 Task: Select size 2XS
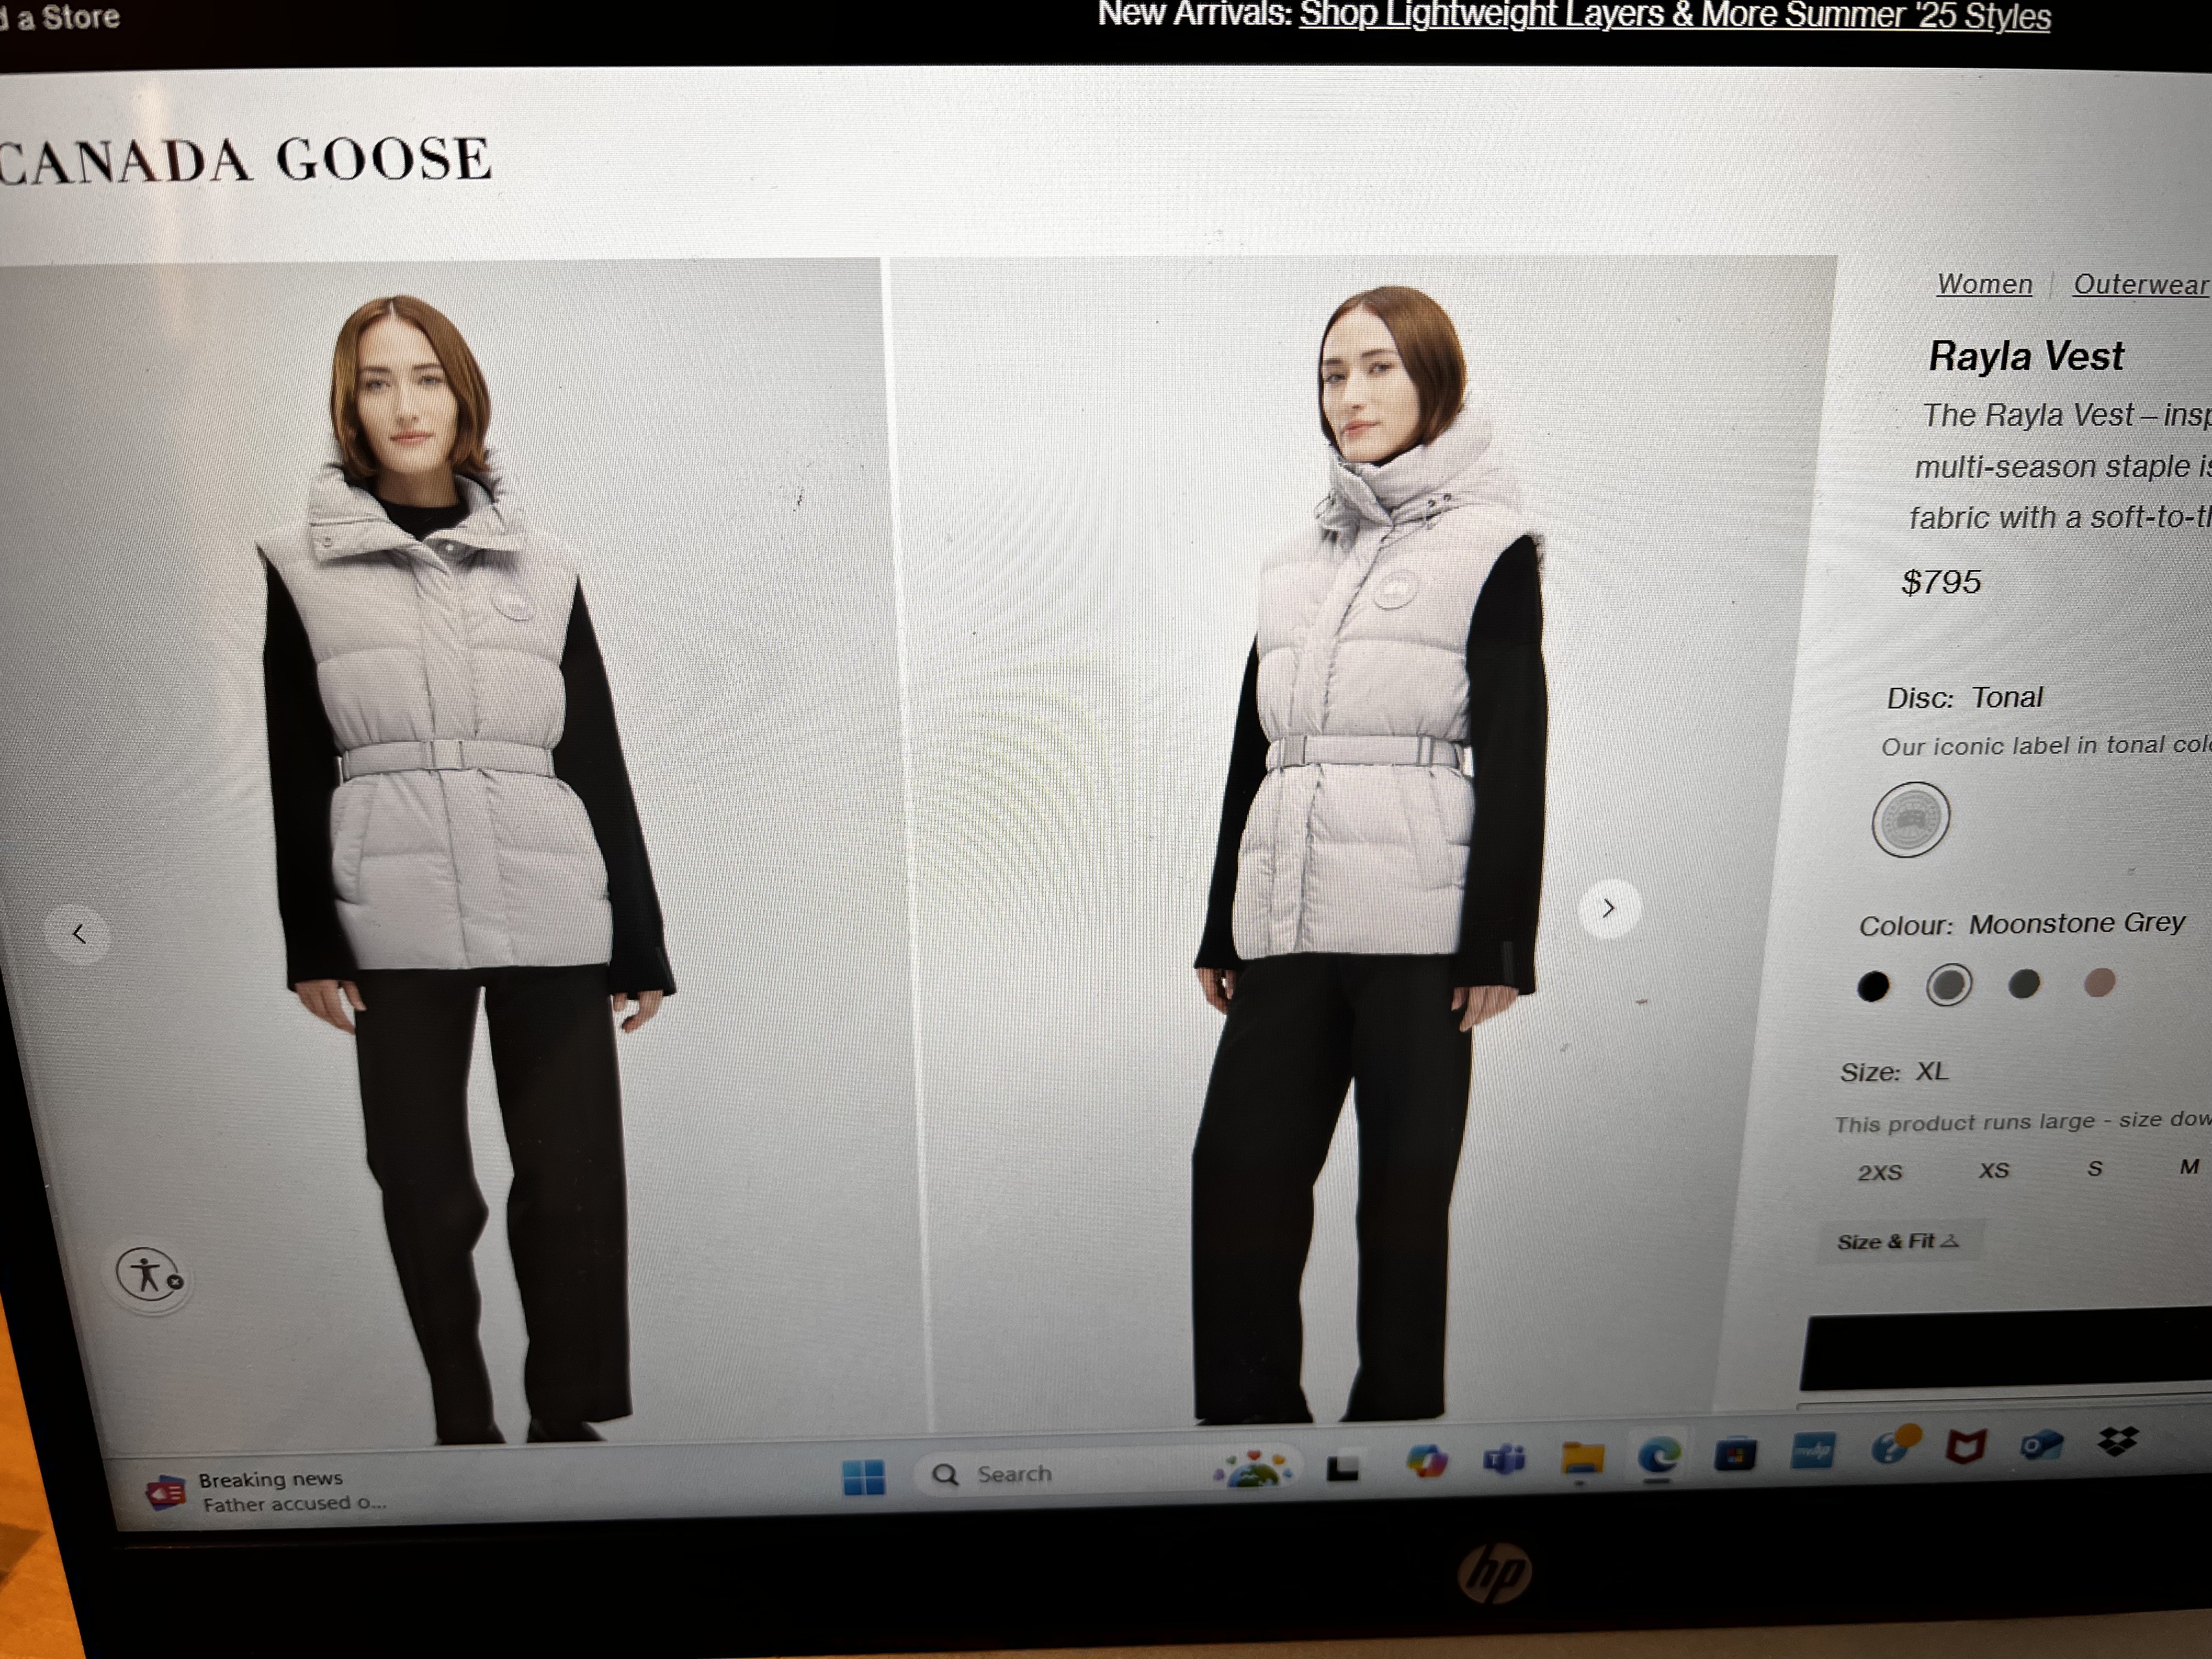(1880, 1172)
